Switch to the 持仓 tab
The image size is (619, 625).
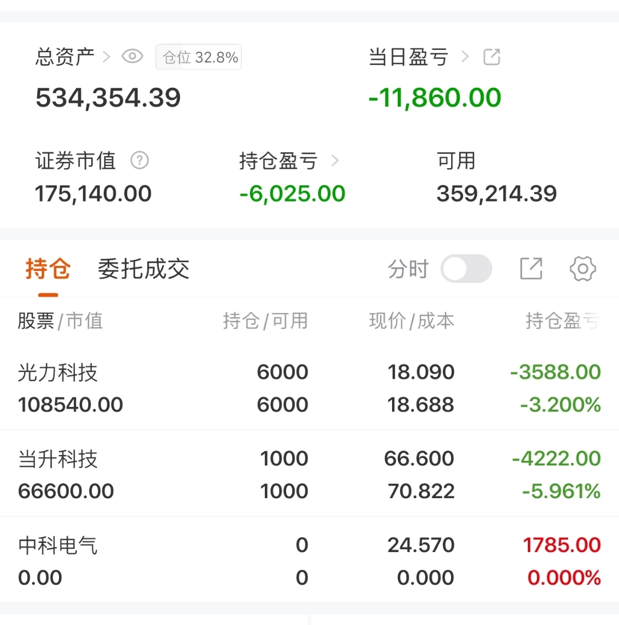48,269
